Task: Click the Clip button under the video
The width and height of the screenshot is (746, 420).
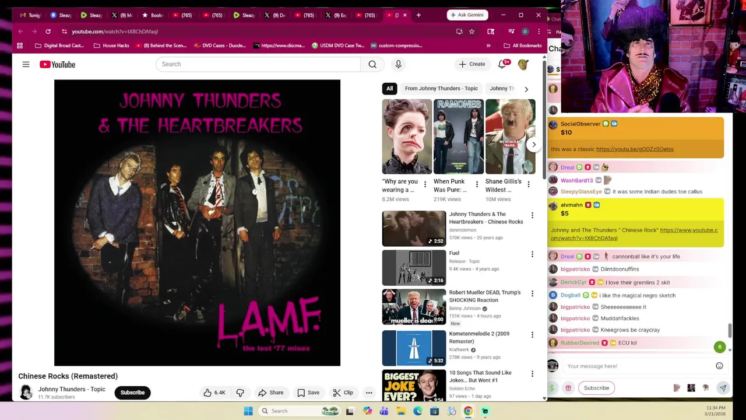Action: tap(343, 393)
